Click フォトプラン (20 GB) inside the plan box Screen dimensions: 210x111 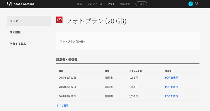click(72, 42)
